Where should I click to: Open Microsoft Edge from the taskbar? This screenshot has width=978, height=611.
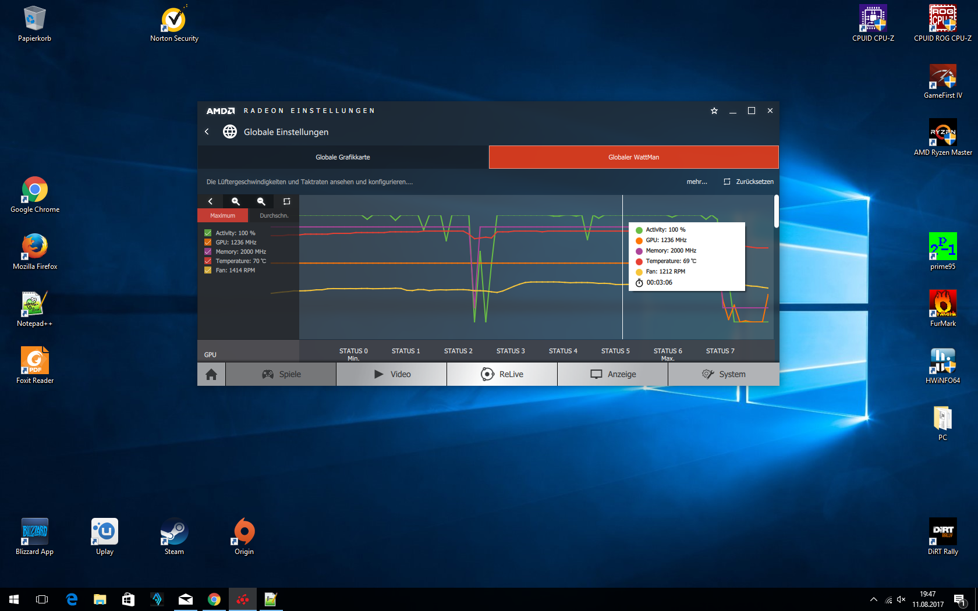pyautogui.click(x=72, y=599)
